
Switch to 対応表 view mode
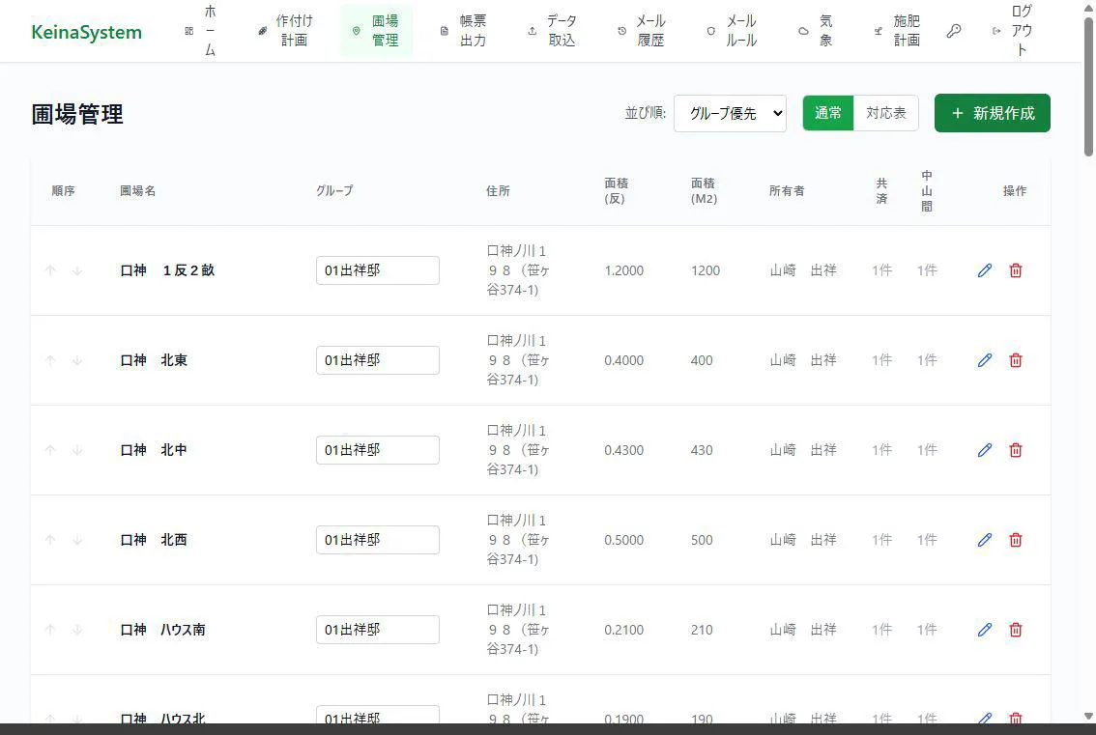coord(885,113)
